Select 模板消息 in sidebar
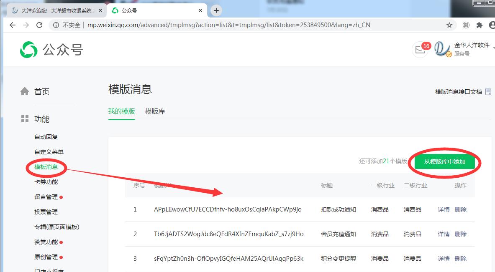 46,167
